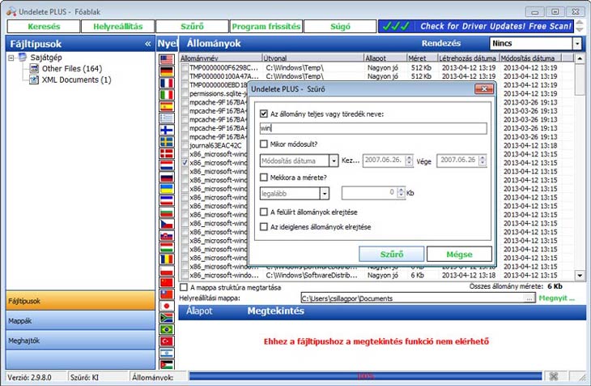
Task: Enable the 'Mekkora a mérete?' checkbox
Action: click(264, 177)
